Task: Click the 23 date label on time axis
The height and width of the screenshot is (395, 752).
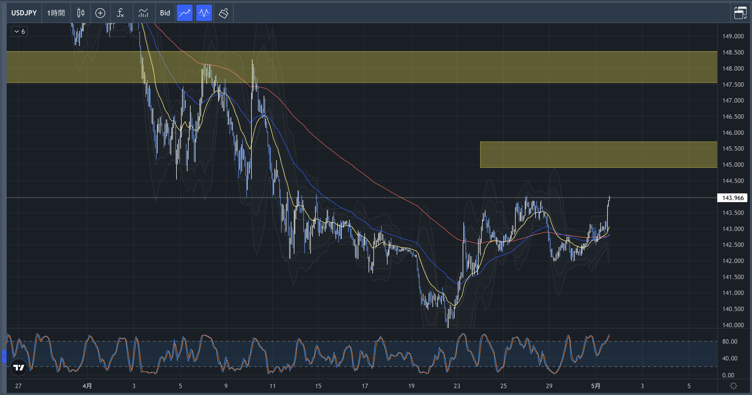Action: 457,386
